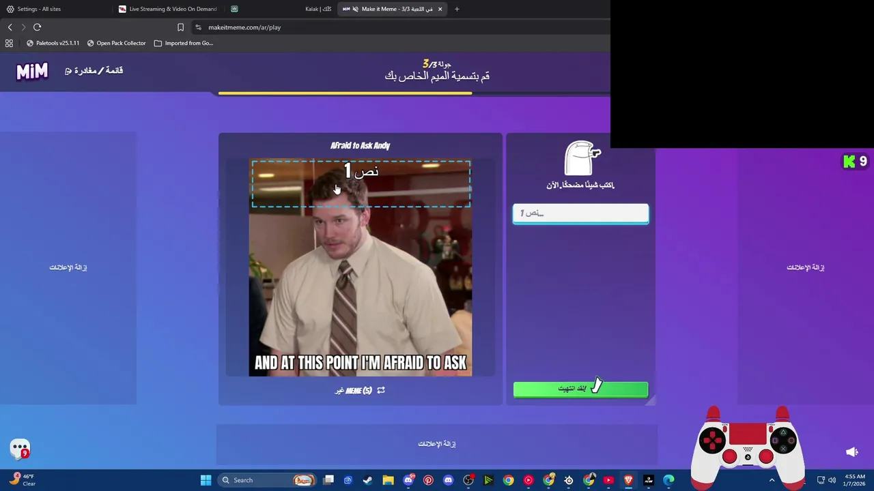The image size is (874, 491).
Task: Reload the page
Action: (x=38, y=27)
